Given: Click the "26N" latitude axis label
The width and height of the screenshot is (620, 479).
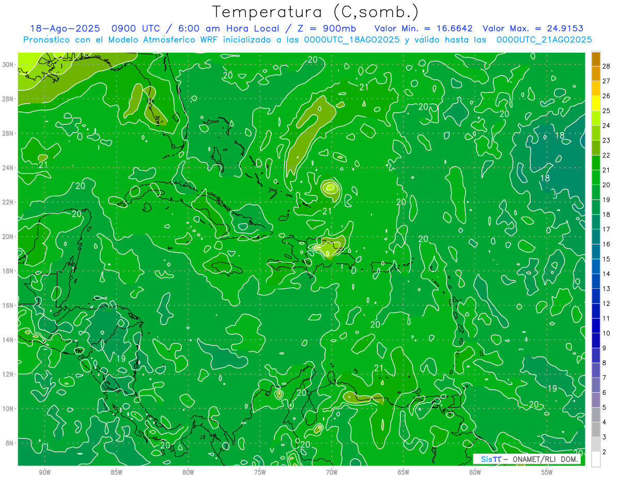Looking at the screenshot, I should pos(9,133).
